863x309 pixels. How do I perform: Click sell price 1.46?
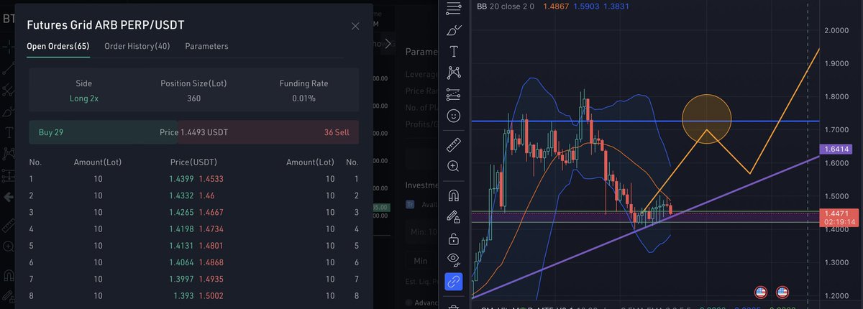coord(205,195)
